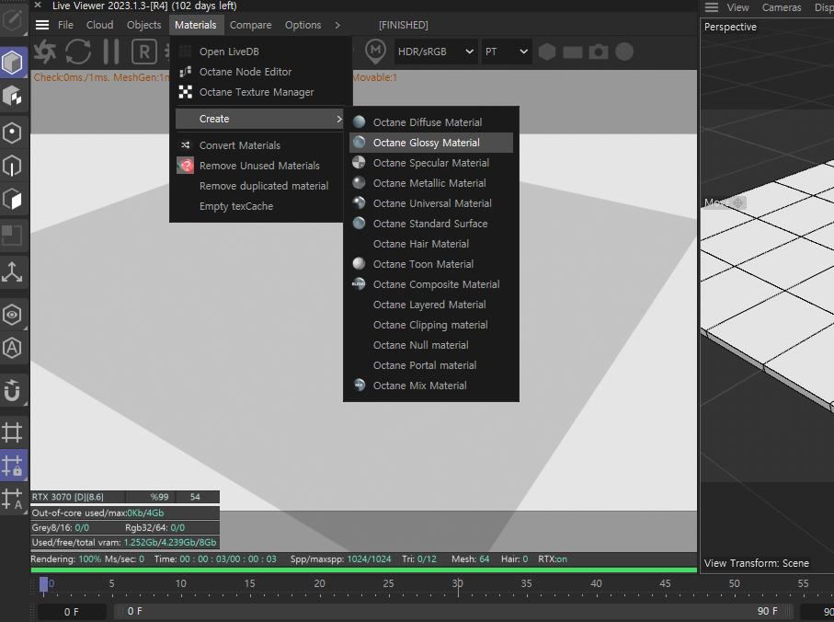The height and width of the screenshot is (622, 834).
Task: Click Remove Unused Materials
Action: (x=260, y=166)
